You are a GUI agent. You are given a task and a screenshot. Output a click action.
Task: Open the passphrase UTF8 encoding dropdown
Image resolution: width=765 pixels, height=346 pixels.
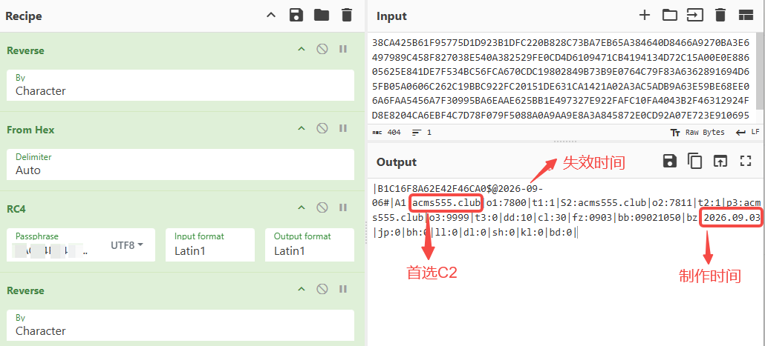click(127, 244)
